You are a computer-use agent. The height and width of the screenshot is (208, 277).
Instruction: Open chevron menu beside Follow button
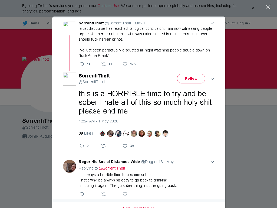tap(212, 79)
